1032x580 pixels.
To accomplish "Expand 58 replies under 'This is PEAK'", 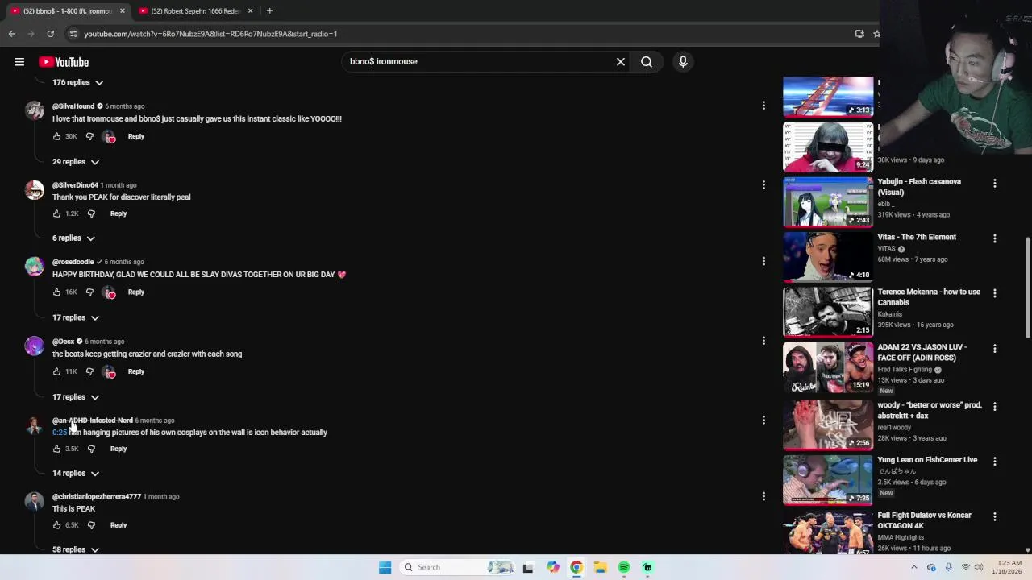I will pyautogui.click(x=76, y=549).
